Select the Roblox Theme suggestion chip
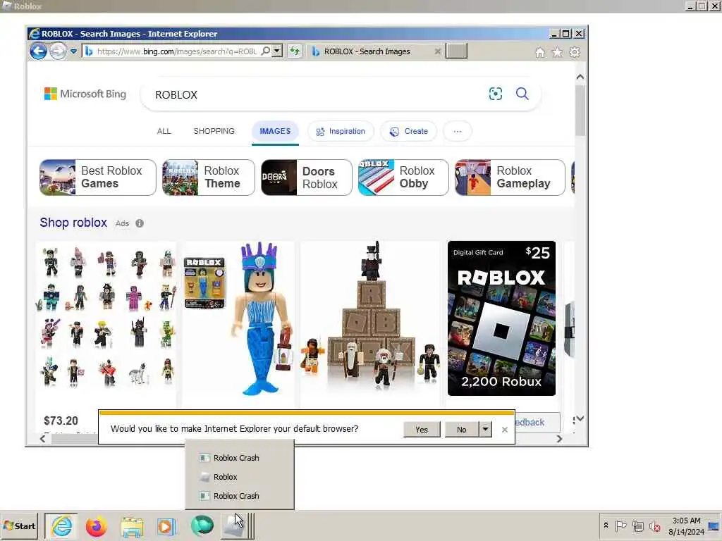This screenshot has height=541, width=722. click(208, 177)
